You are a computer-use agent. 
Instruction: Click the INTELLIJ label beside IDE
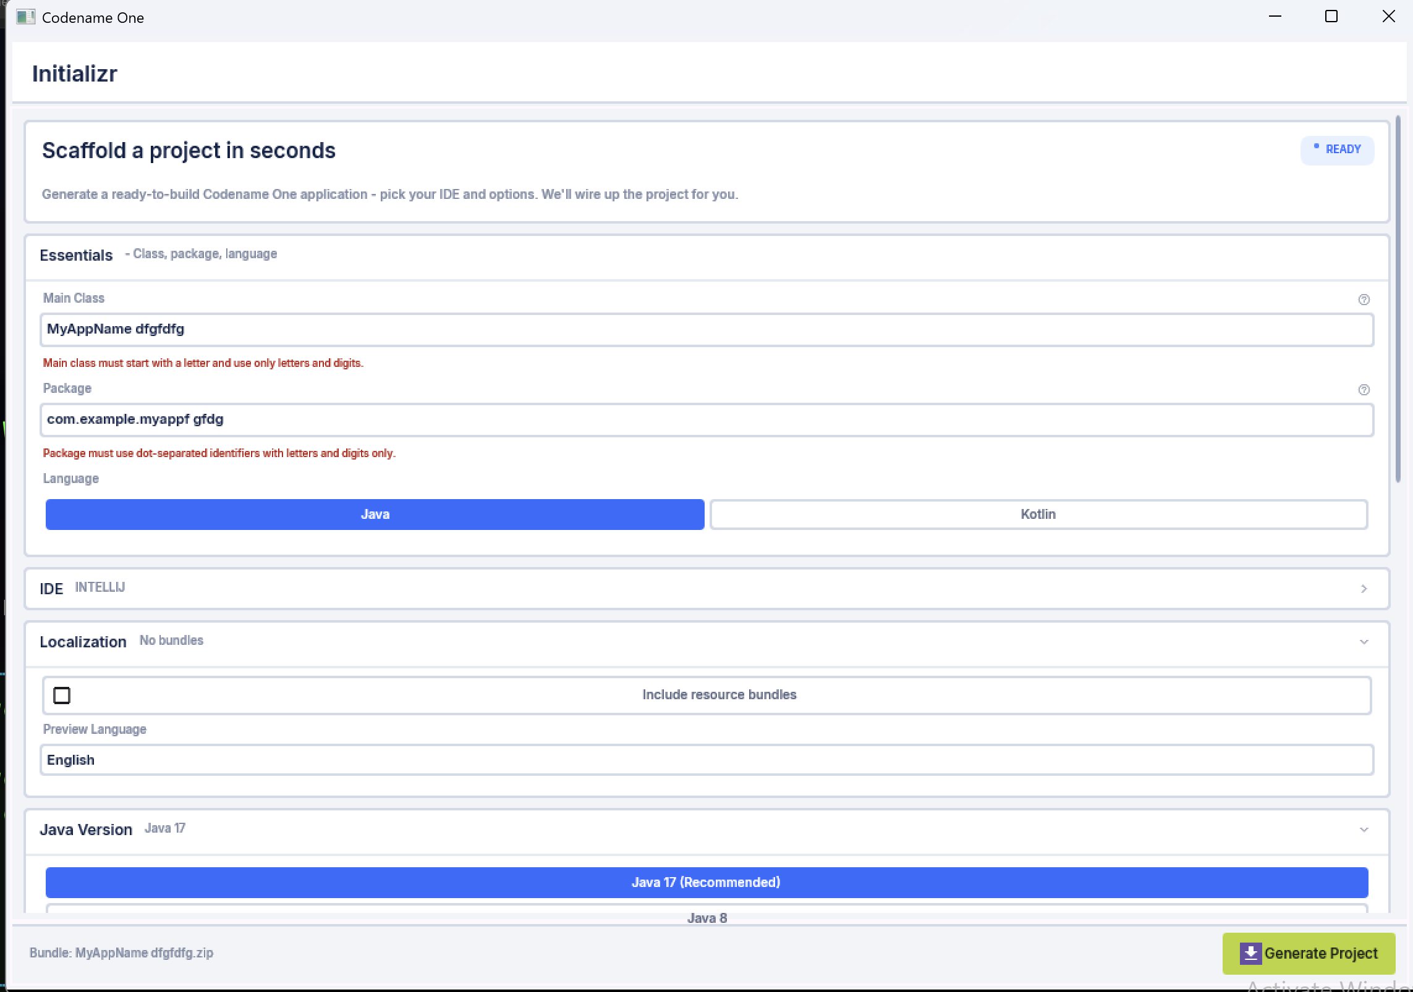tap(100, 587)
